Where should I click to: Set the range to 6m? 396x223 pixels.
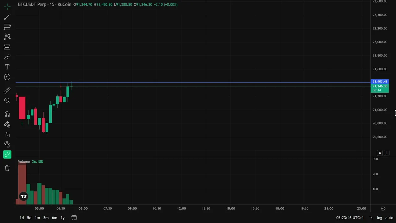coord(54,218)
